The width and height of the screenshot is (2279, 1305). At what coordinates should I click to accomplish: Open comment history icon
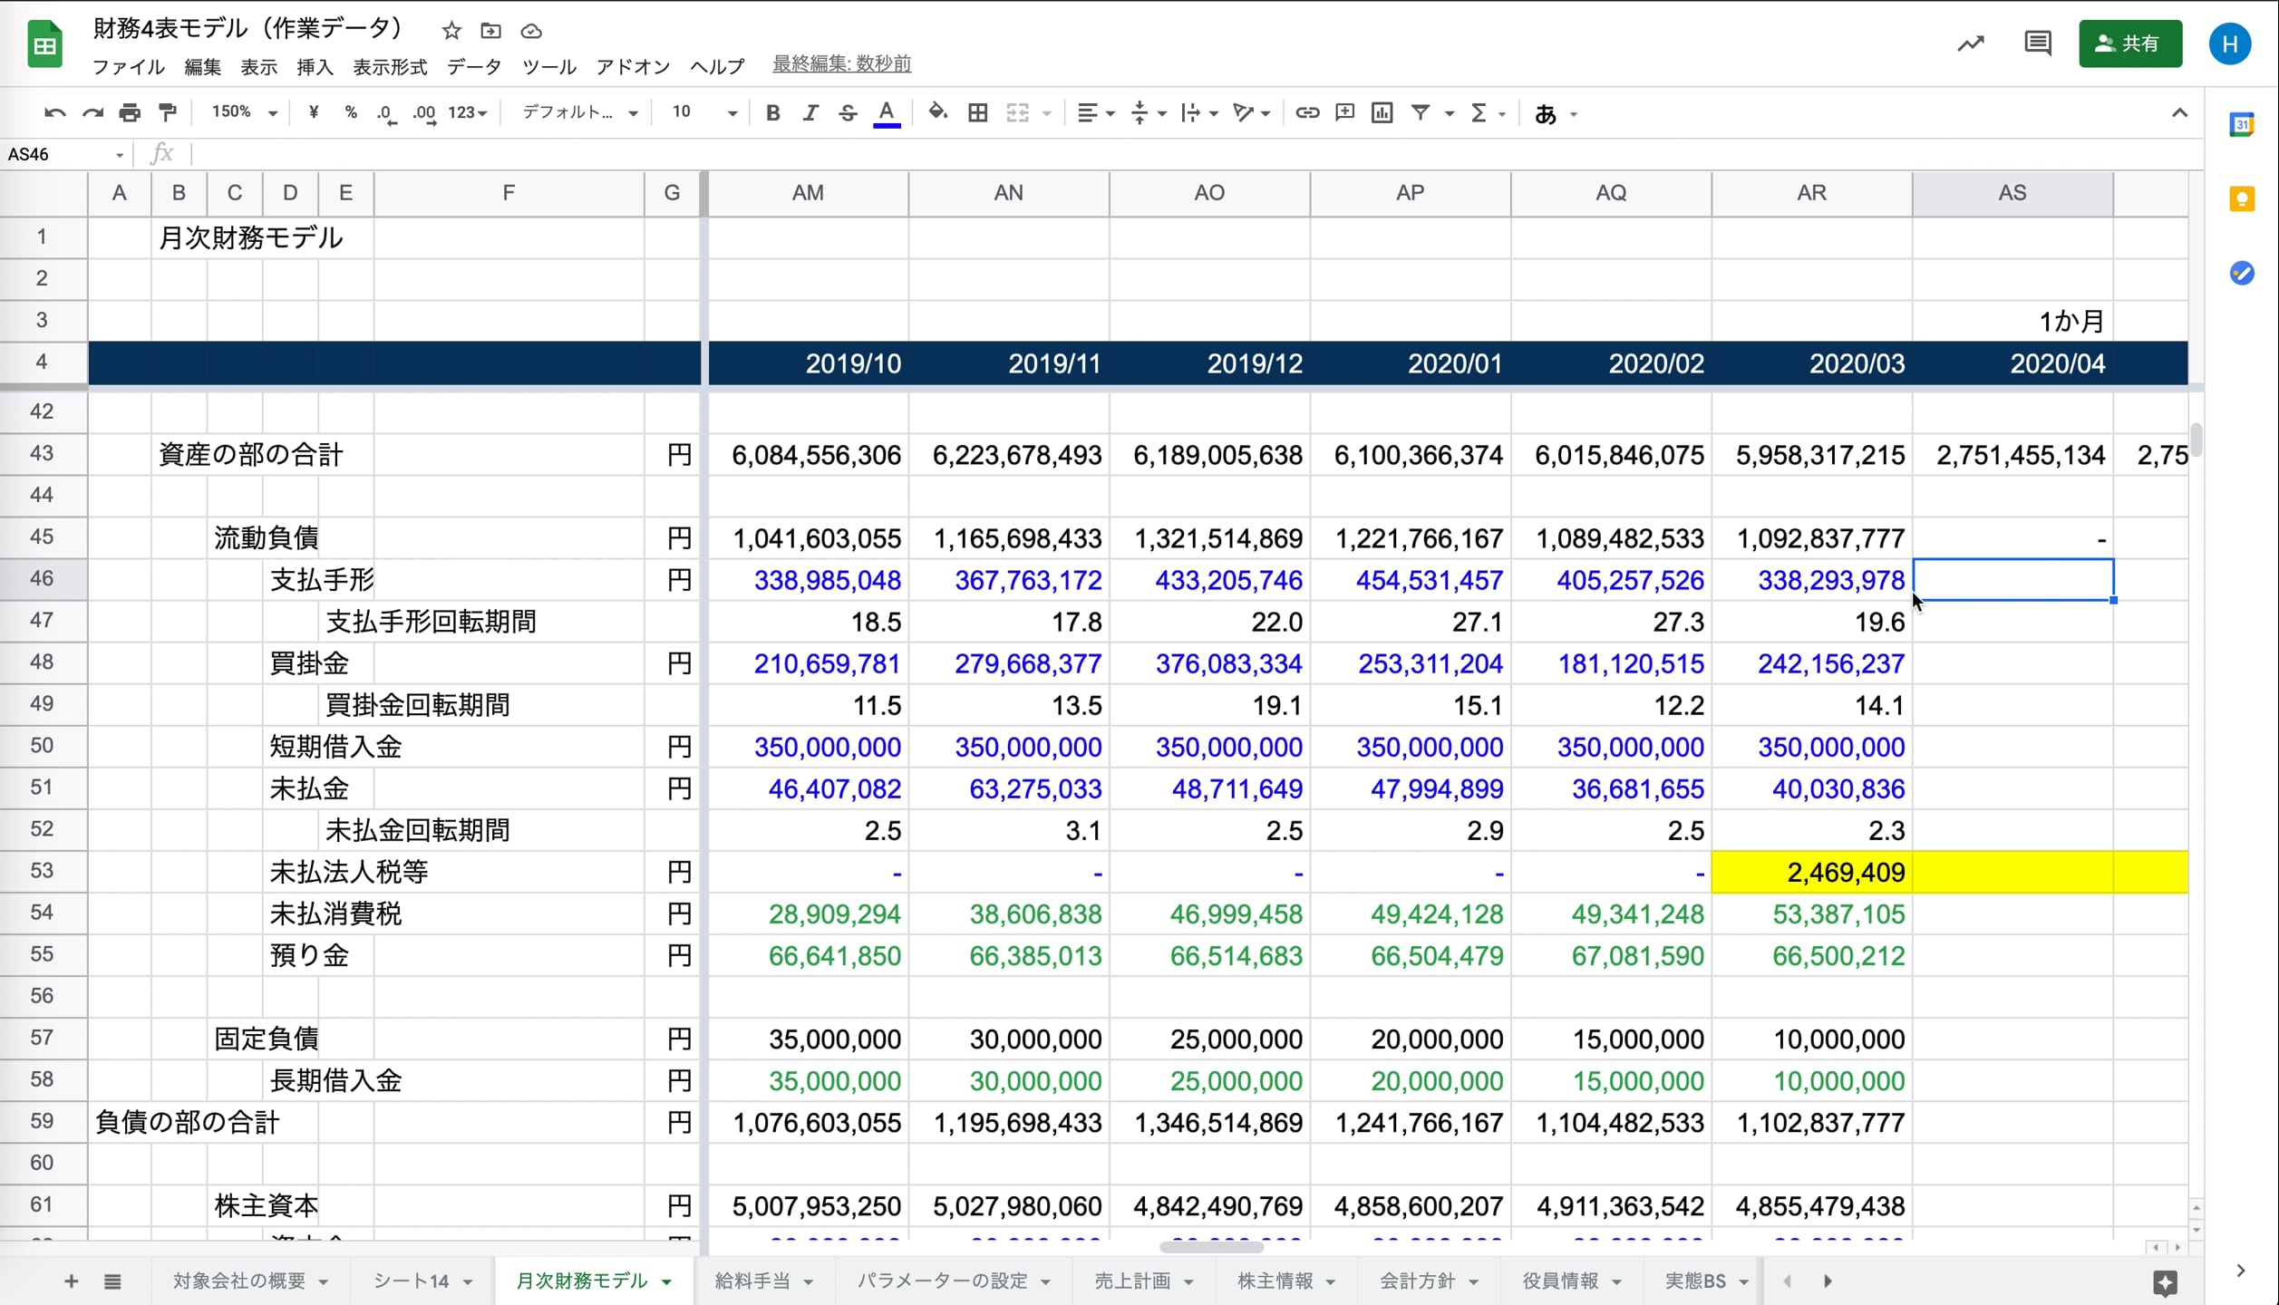(x=2037, y=43)
